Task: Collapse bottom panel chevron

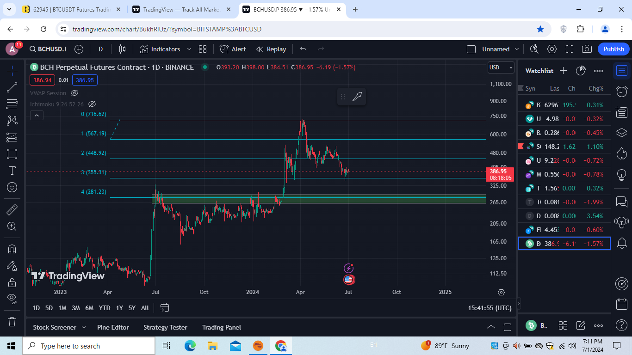Action: 491,327
